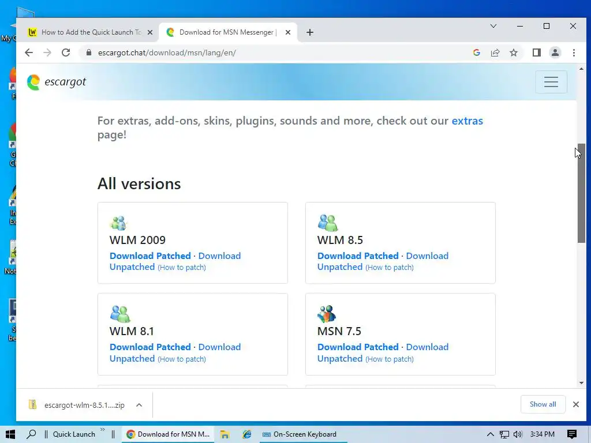Close the Quick Launch article tab
This screenshot has height=443, width=591.
(150, 32)
